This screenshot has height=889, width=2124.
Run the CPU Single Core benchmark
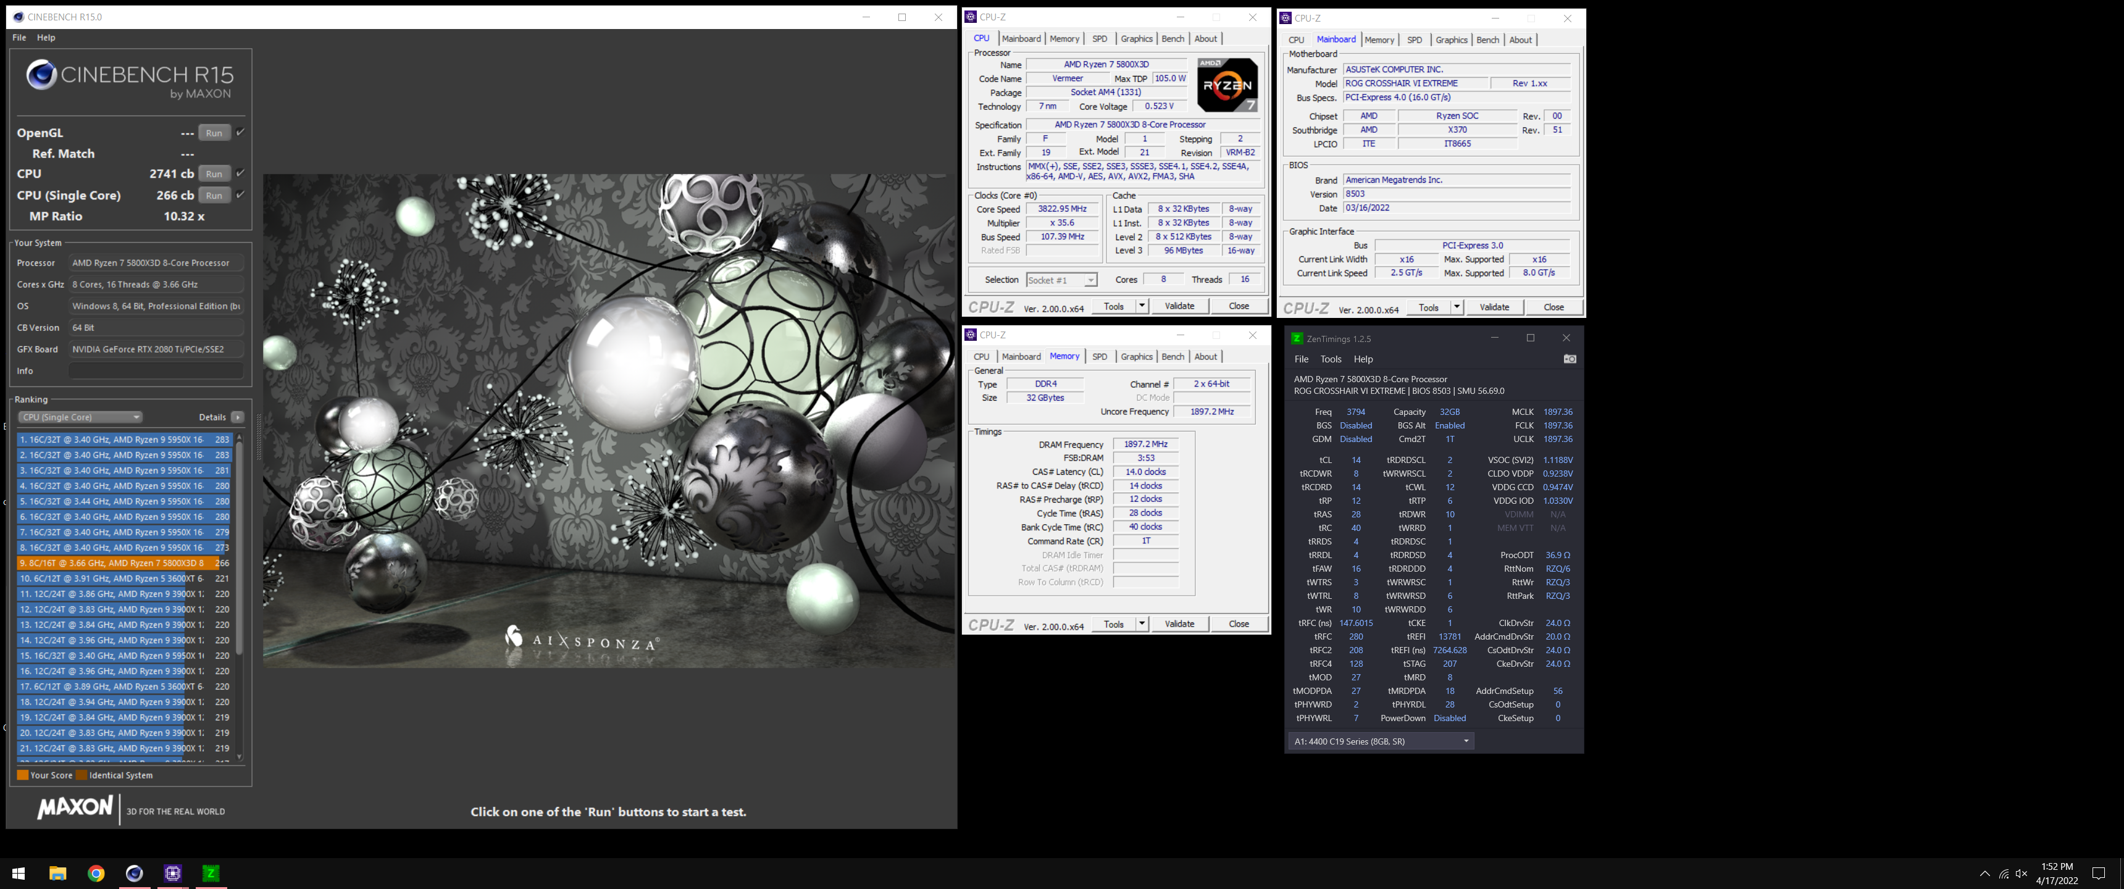pos(214,196)
